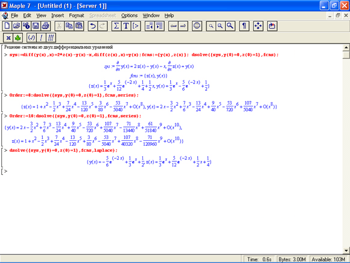Undo the last action with the curved arrow
350x263 pixels.
pyautogui.click(x=93, y=26)
